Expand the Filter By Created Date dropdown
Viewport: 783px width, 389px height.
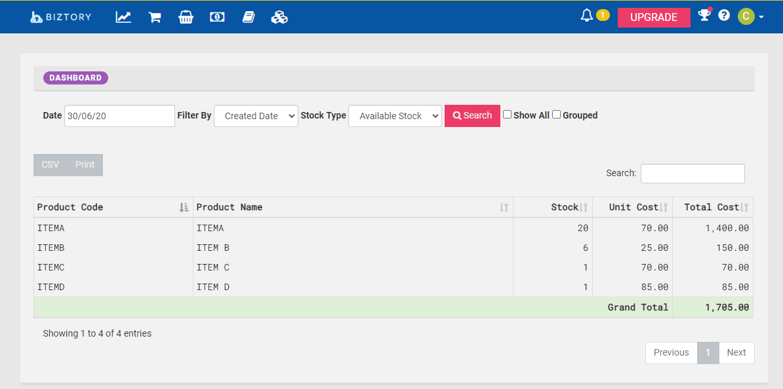coord(256,116)
